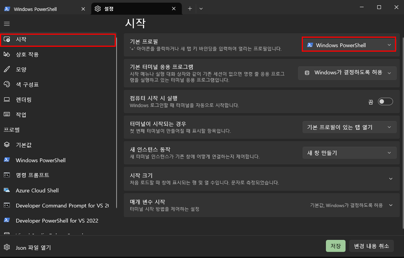The image size is (404, 258).
Task: Open the 상호 작용 interaction settings icon
Action: coord(7,54)
